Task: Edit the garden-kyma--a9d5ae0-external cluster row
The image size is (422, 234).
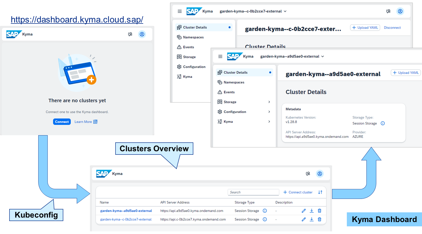Action: (304, 211)
